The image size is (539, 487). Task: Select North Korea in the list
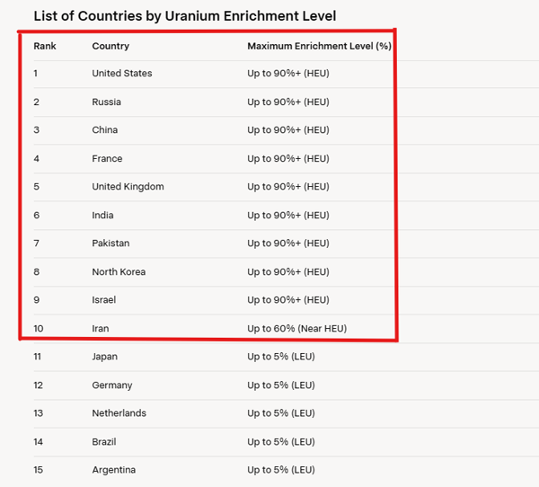pos(119,272)
